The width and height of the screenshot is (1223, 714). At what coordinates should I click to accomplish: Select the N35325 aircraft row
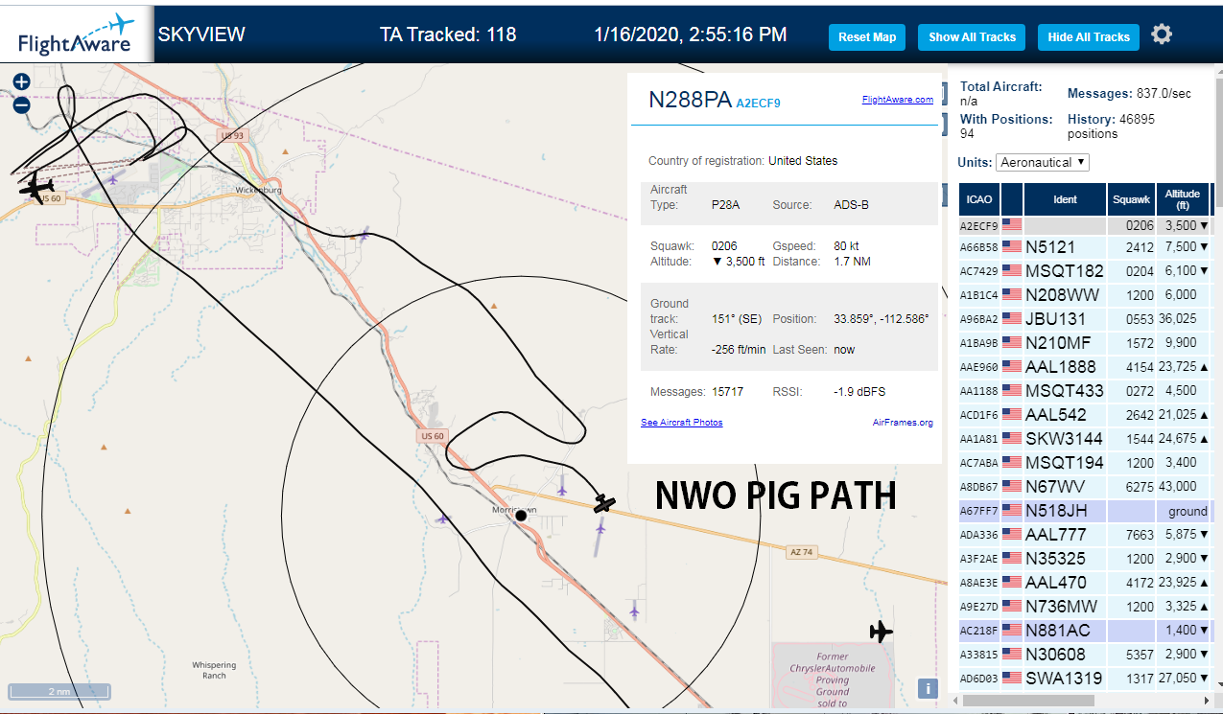pos(1084,559)
